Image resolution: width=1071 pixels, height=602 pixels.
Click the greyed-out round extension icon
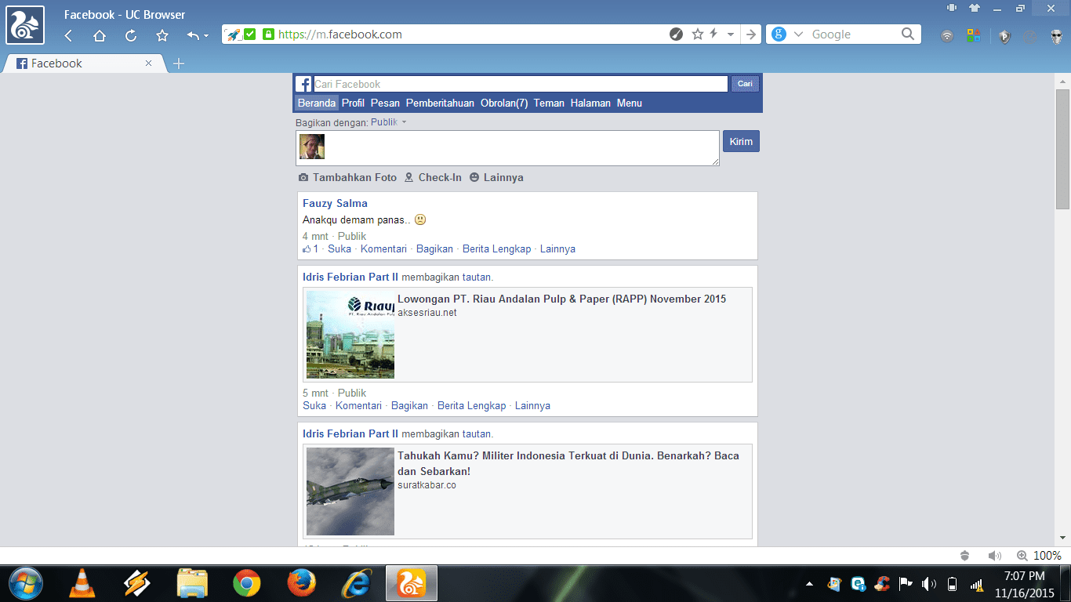pyautogui.click(x=1030, y=36)
